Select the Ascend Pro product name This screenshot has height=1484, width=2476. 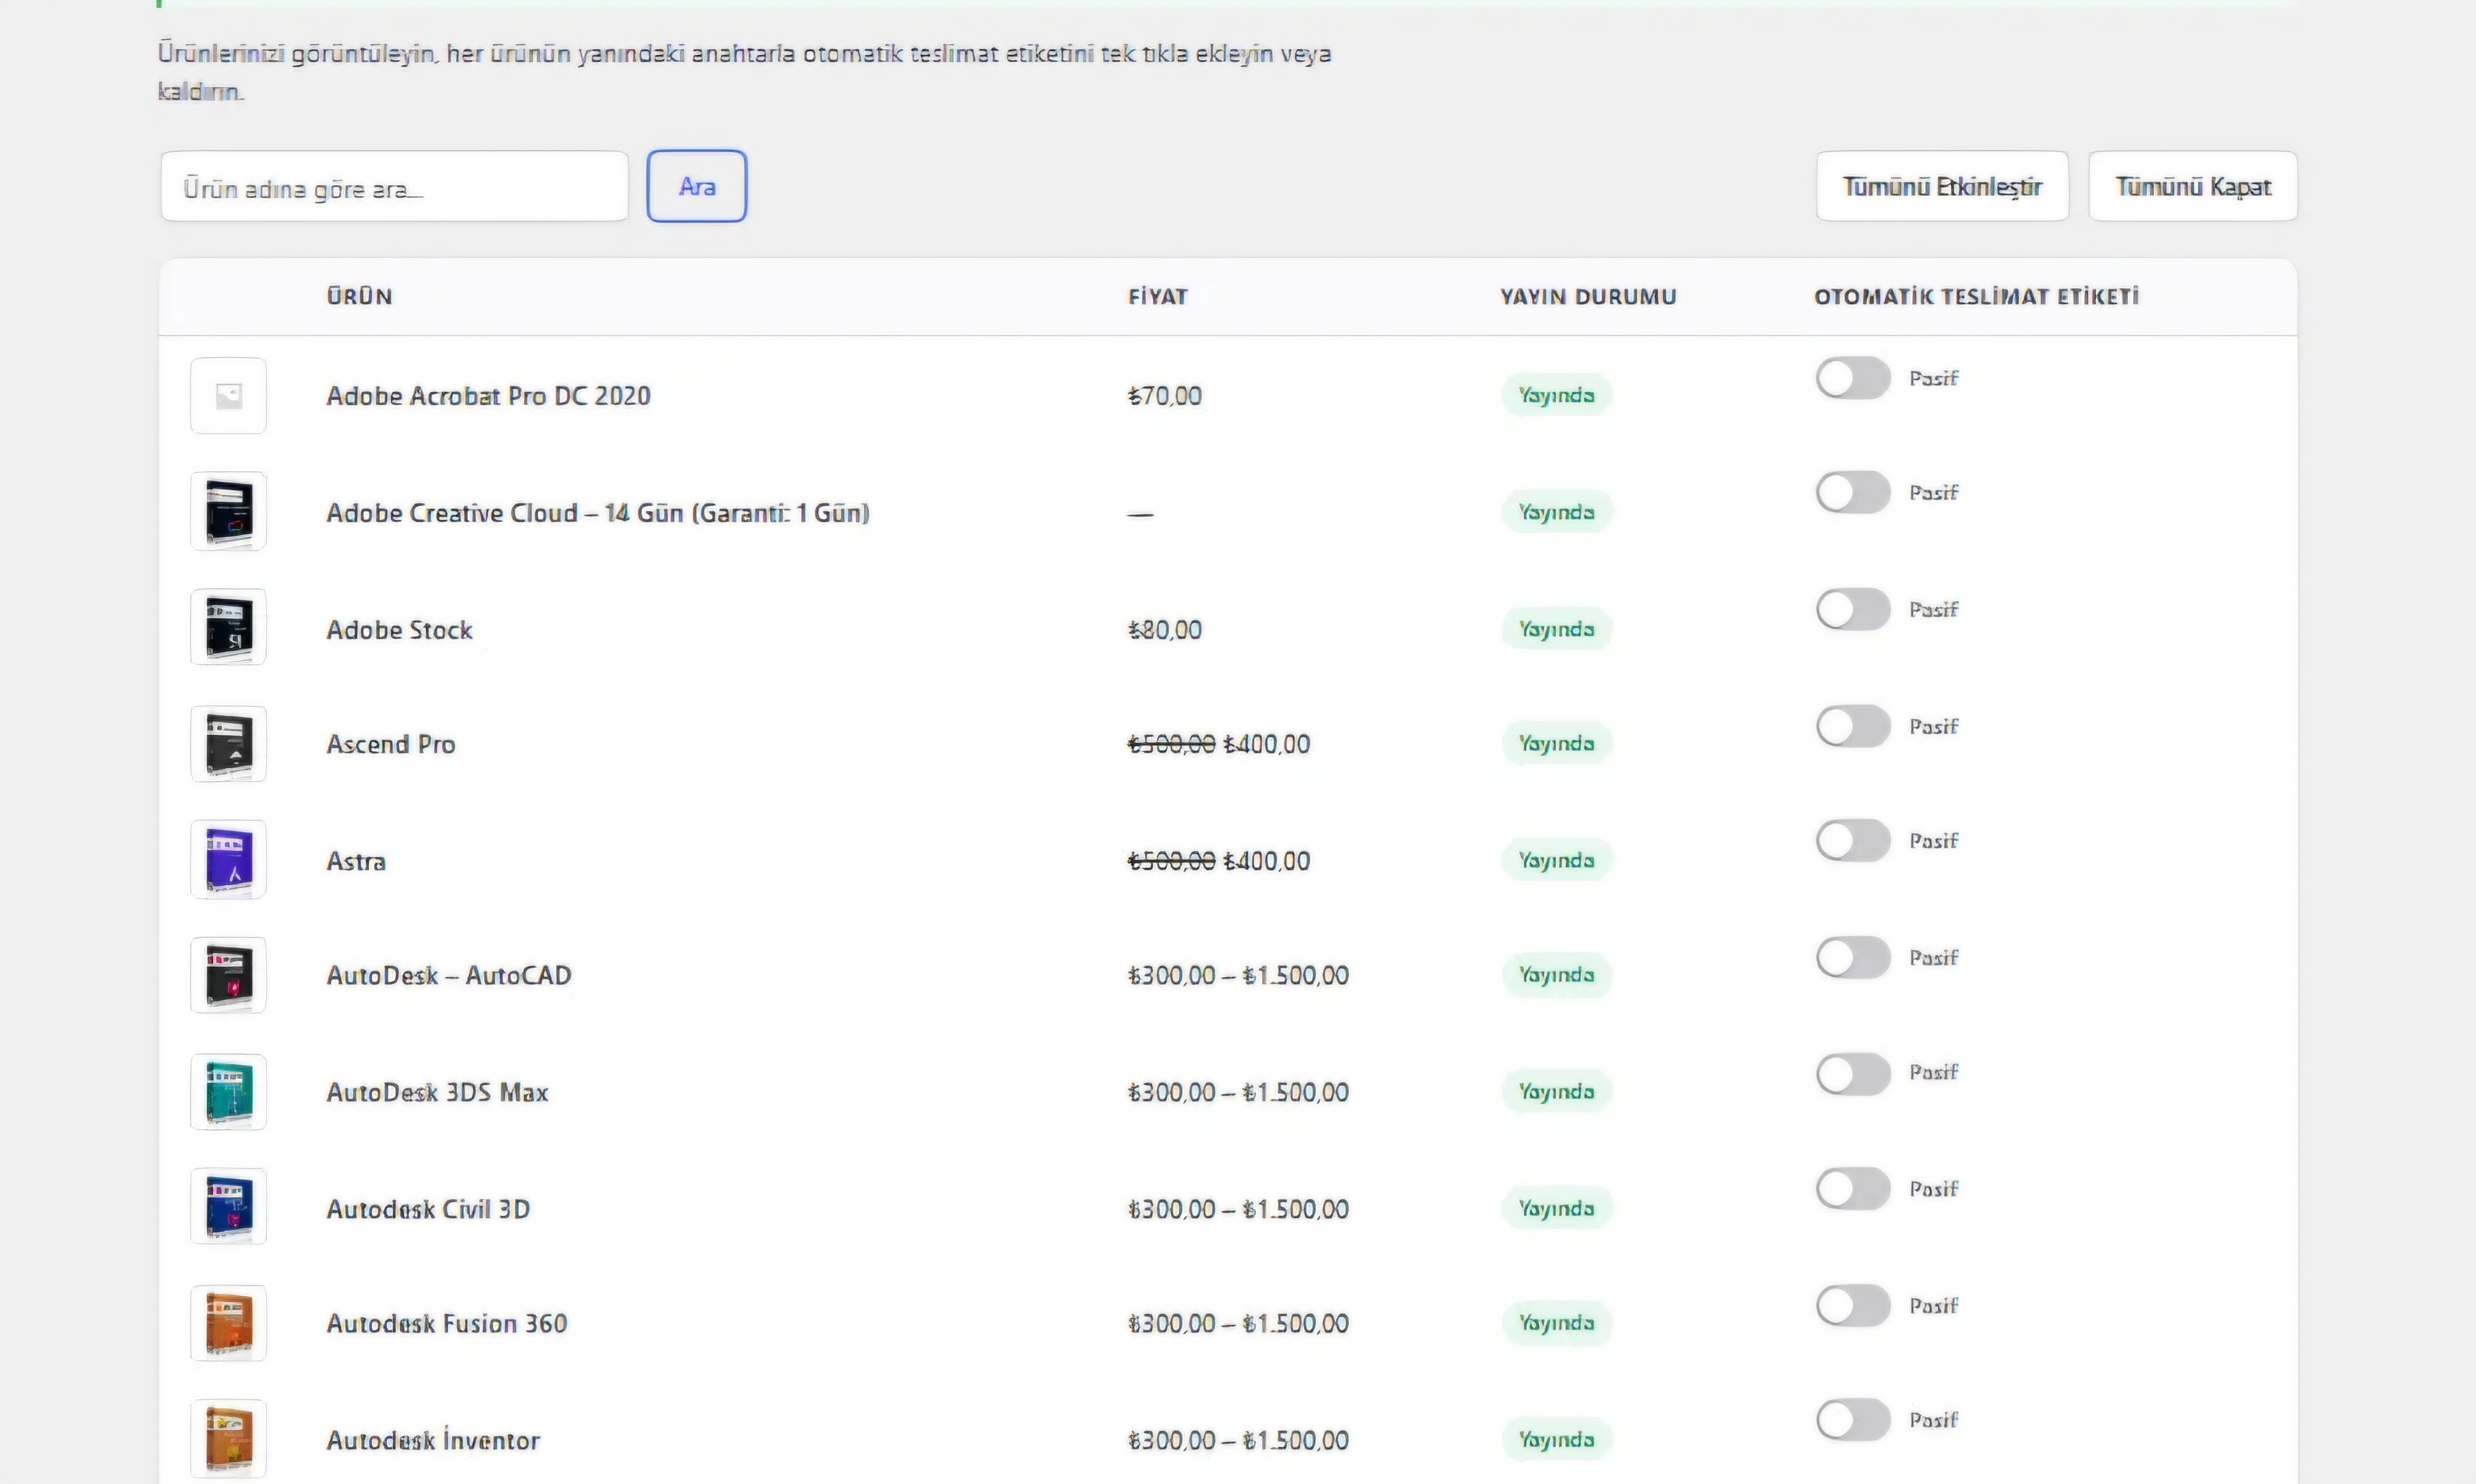coord(390,744)
